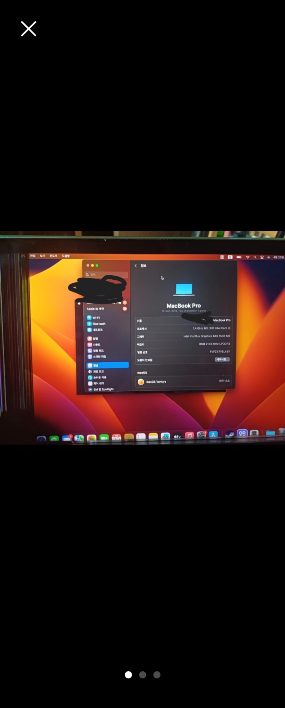The image size is (285, 708).
Task: Open Photos from the Dock
Action: click(x=91, y=438)
